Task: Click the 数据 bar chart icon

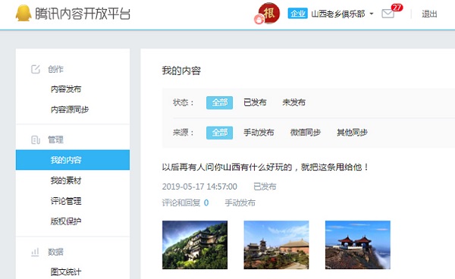Action: click(35, 252)
